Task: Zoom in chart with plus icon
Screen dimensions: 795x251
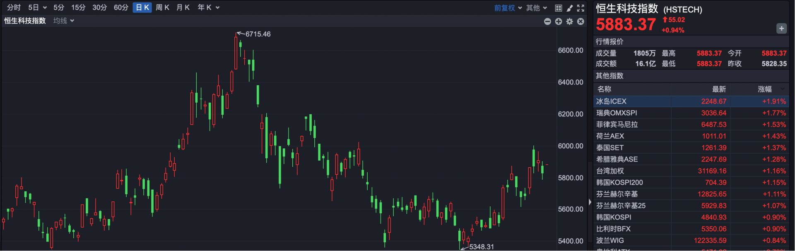Action: coord(559,22)
